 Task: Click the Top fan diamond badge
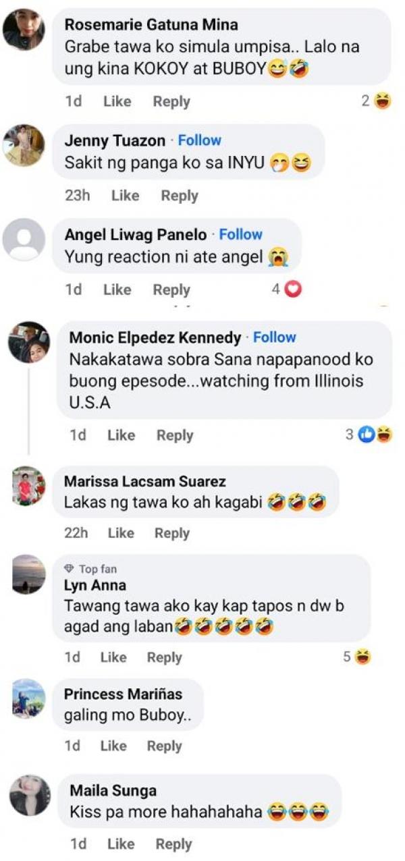[70, 569]
